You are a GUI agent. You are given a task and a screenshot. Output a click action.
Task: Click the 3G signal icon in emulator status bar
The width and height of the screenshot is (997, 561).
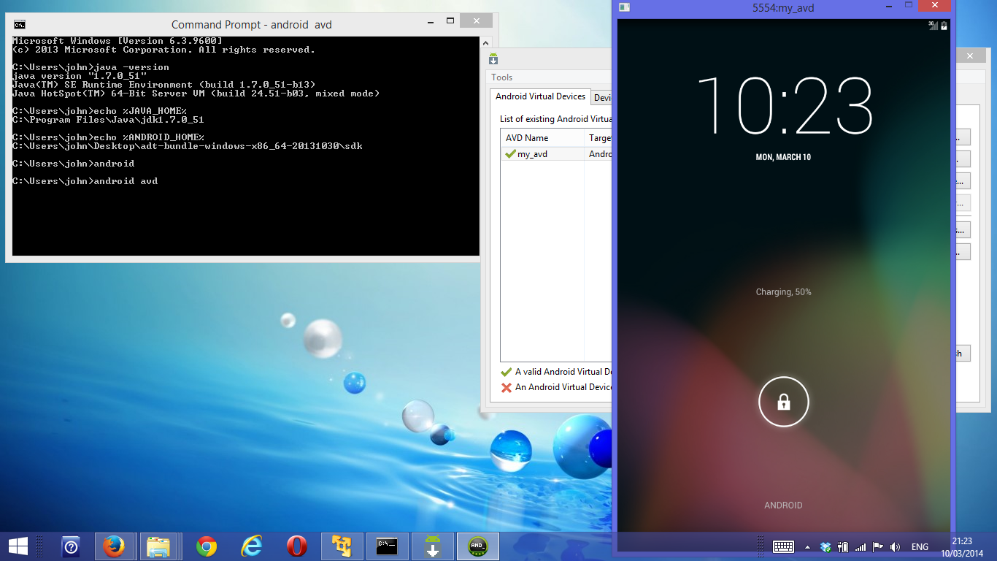(932, 25)
